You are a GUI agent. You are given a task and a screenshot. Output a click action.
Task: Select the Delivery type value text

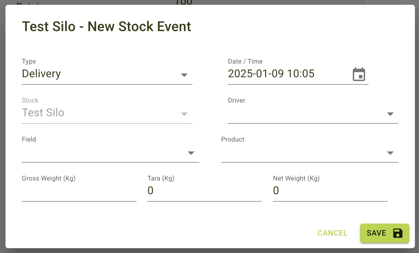point(41,74)
